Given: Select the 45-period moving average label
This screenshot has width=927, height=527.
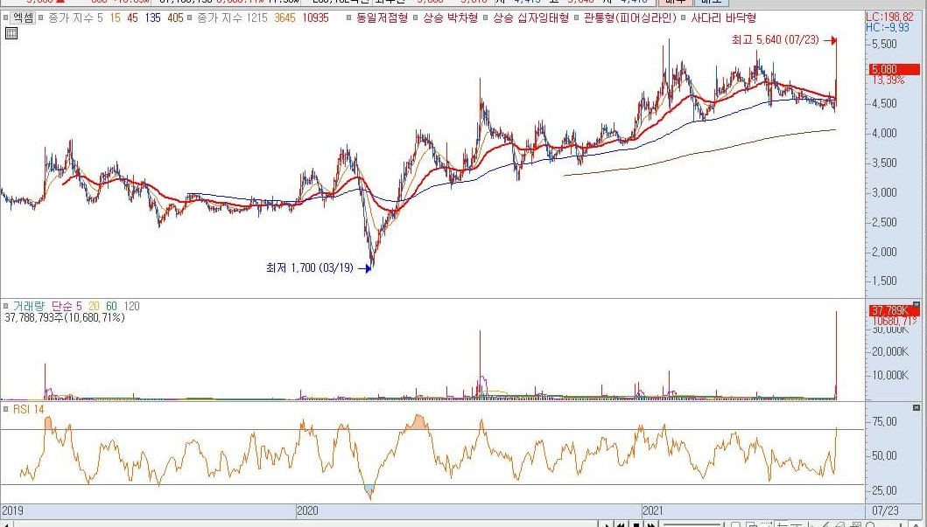Looking at the screenshot, I should click(x=132, y=17).
